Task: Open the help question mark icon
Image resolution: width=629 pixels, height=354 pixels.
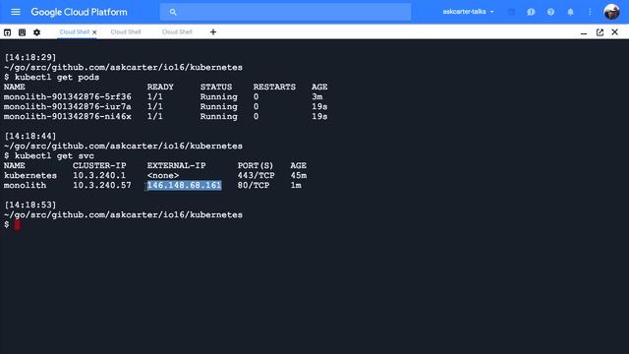Action: click(550, 12)
